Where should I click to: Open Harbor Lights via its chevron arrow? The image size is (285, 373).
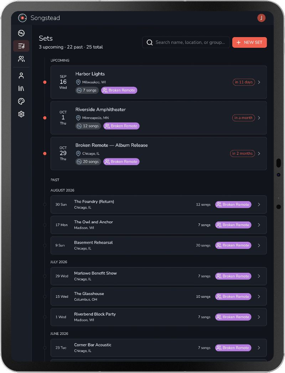[x=259, y=82]
